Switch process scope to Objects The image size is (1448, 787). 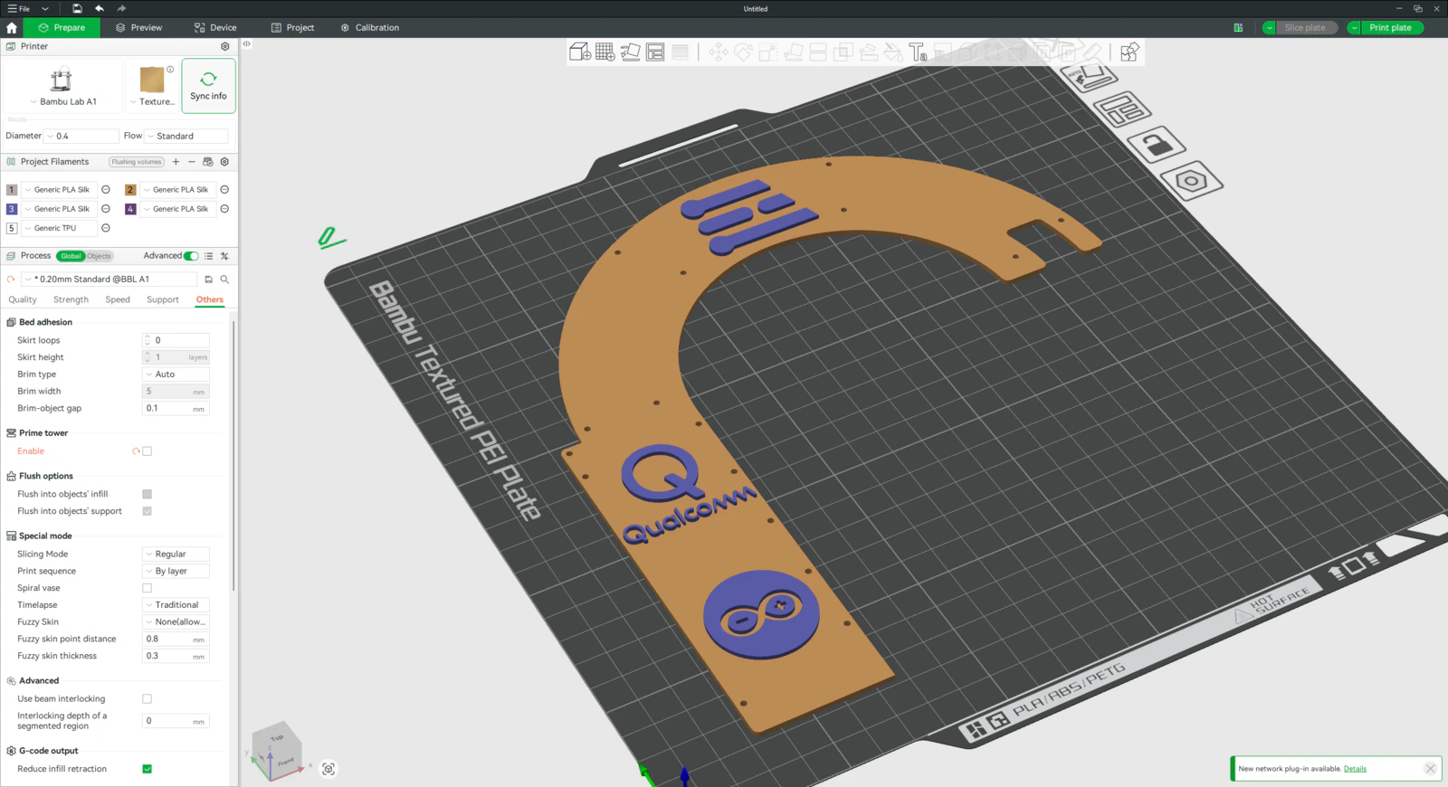pos(99,256)
